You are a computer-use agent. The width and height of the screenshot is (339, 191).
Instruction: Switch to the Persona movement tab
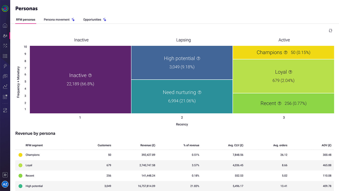point(57,19)
